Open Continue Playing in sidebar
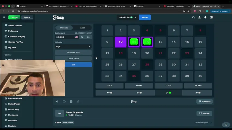Image resolution: width=232 pixels, height=130 pixels. tap(17, 36)
